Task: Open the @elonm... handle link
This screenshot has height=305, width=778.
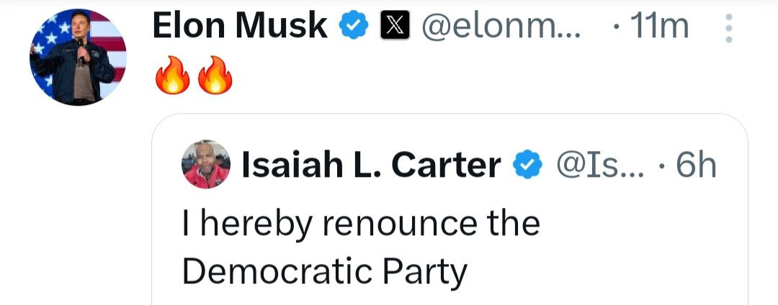Action: pos(499,27)
